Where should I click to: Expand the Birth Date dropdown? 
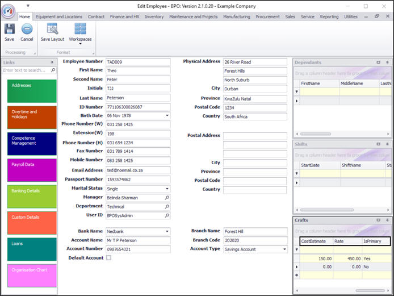coord(167,116)
